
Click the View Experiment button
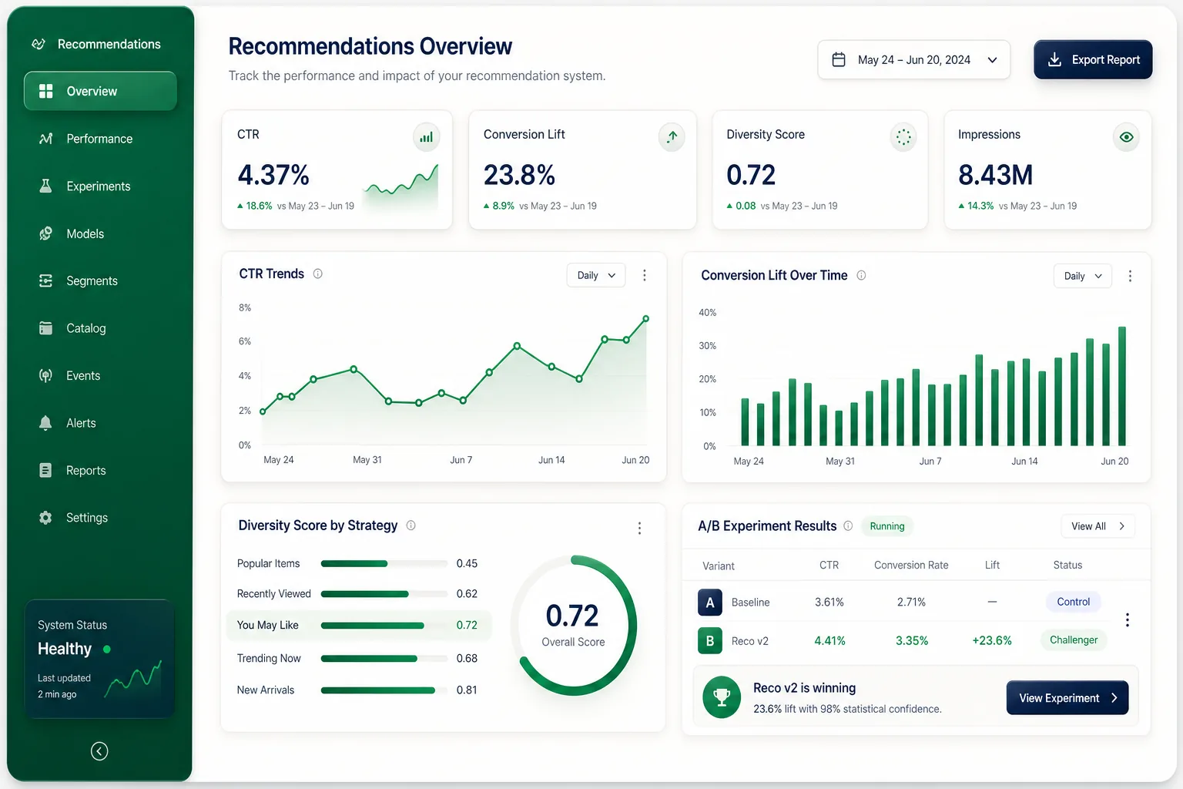[1067, 697]
